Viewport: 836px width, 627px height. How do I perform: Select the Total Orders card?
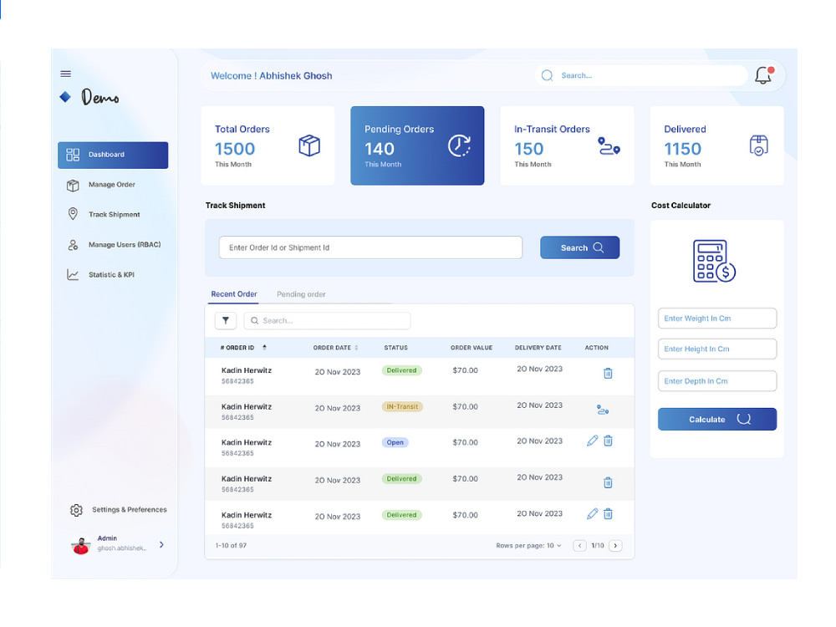tap(268, 145)
